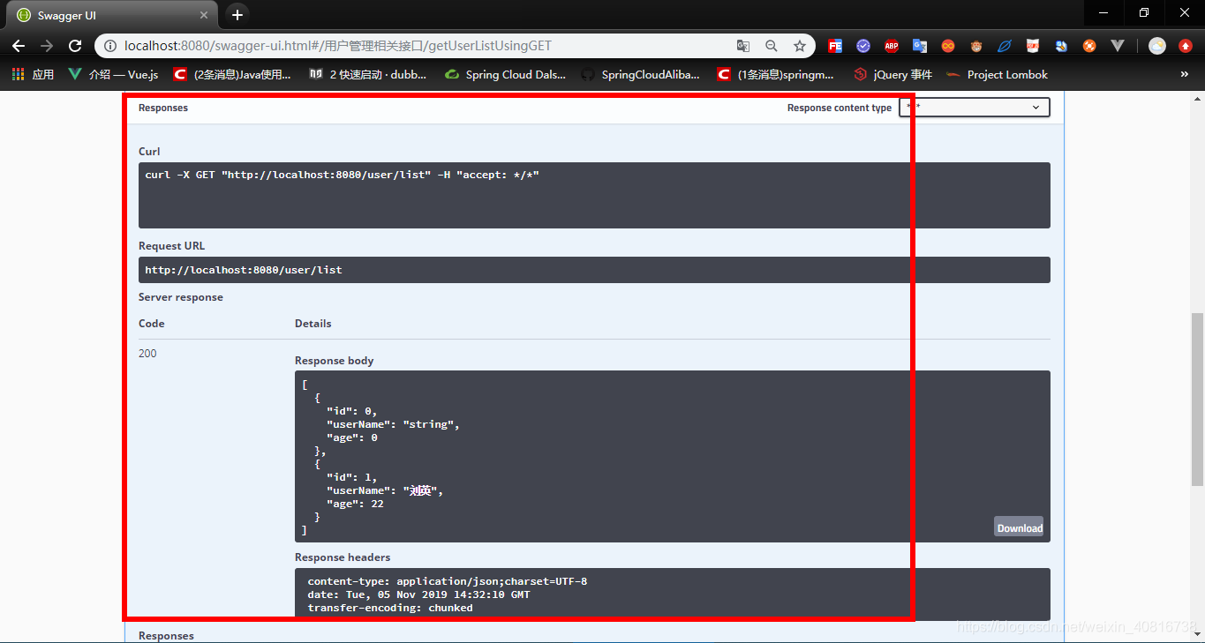Expand the hidden bookmarks chevron

(1185, 75)
